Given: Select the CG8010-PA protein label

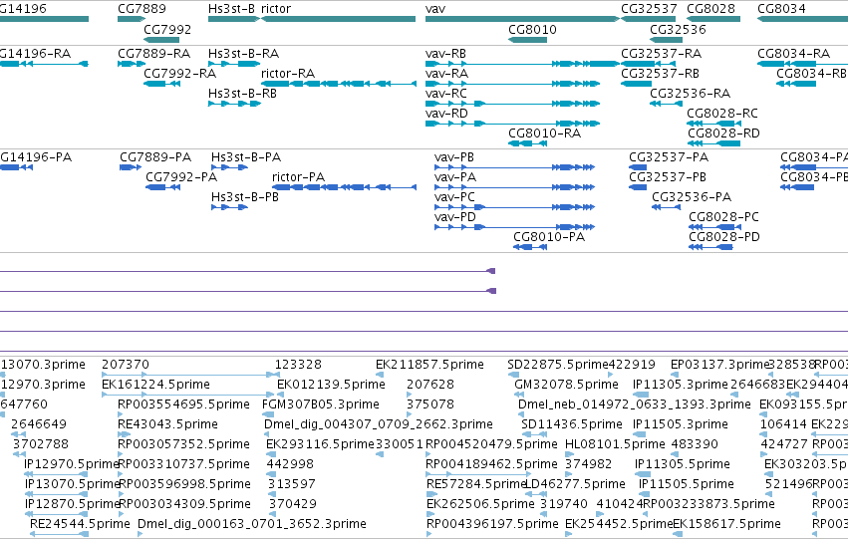Looking at the screenshot, I should click(x=549, y=237).
